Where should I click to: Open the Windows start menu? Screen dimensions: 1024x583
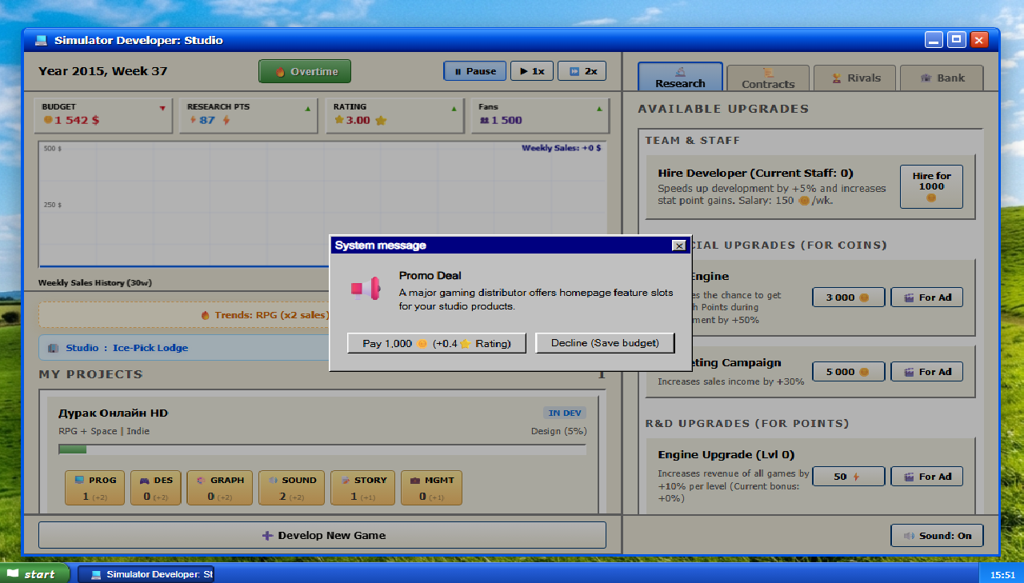pos(34,574)
